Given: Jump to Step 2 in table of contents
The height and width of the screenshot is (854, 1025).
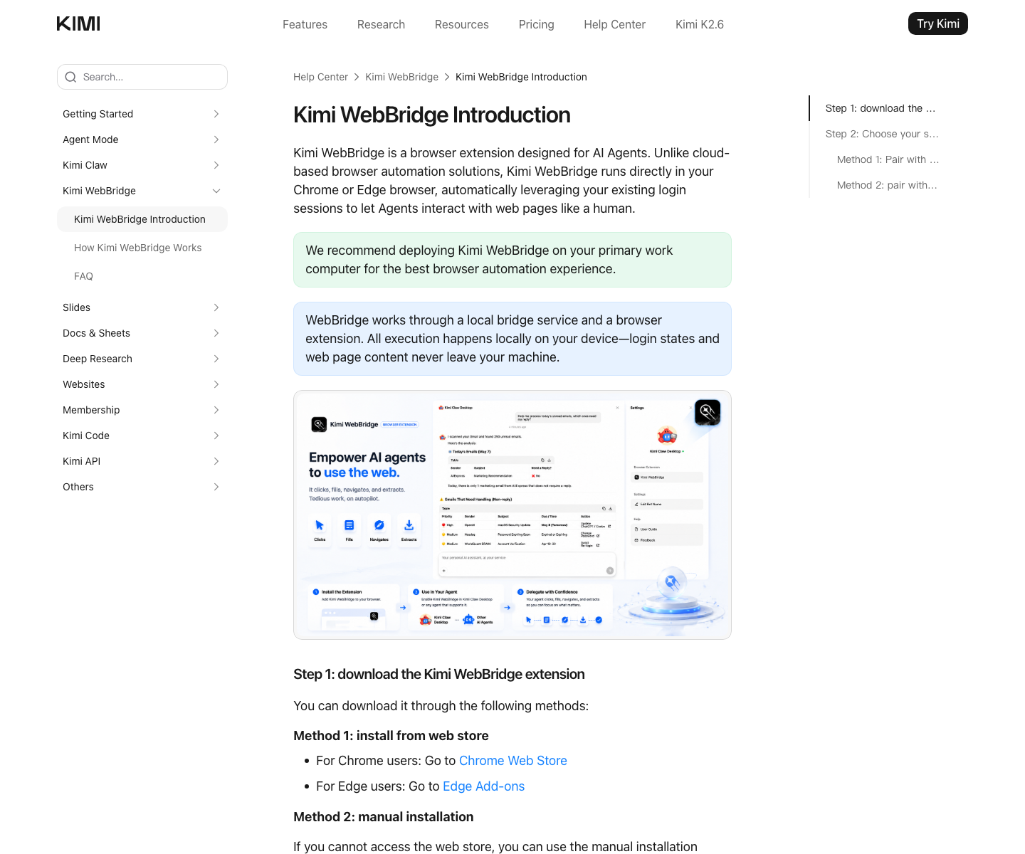Looking at the screenshot, I should [882, 134].
